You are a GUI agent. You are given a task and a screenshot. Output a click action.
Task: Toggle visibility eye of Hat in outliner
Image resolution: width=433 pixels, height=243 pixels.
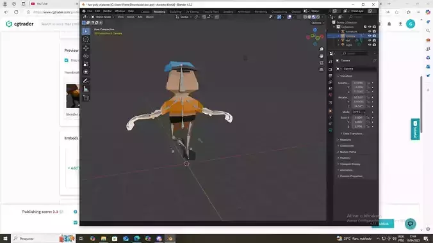click(370, 40)
